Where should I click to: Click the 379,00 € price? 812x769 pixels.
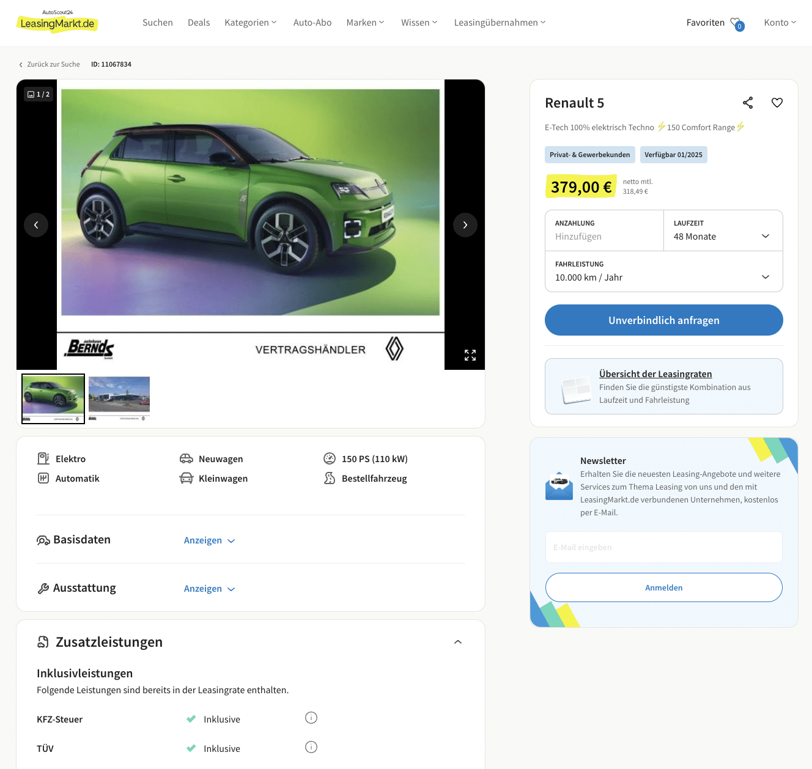[581, 187]
